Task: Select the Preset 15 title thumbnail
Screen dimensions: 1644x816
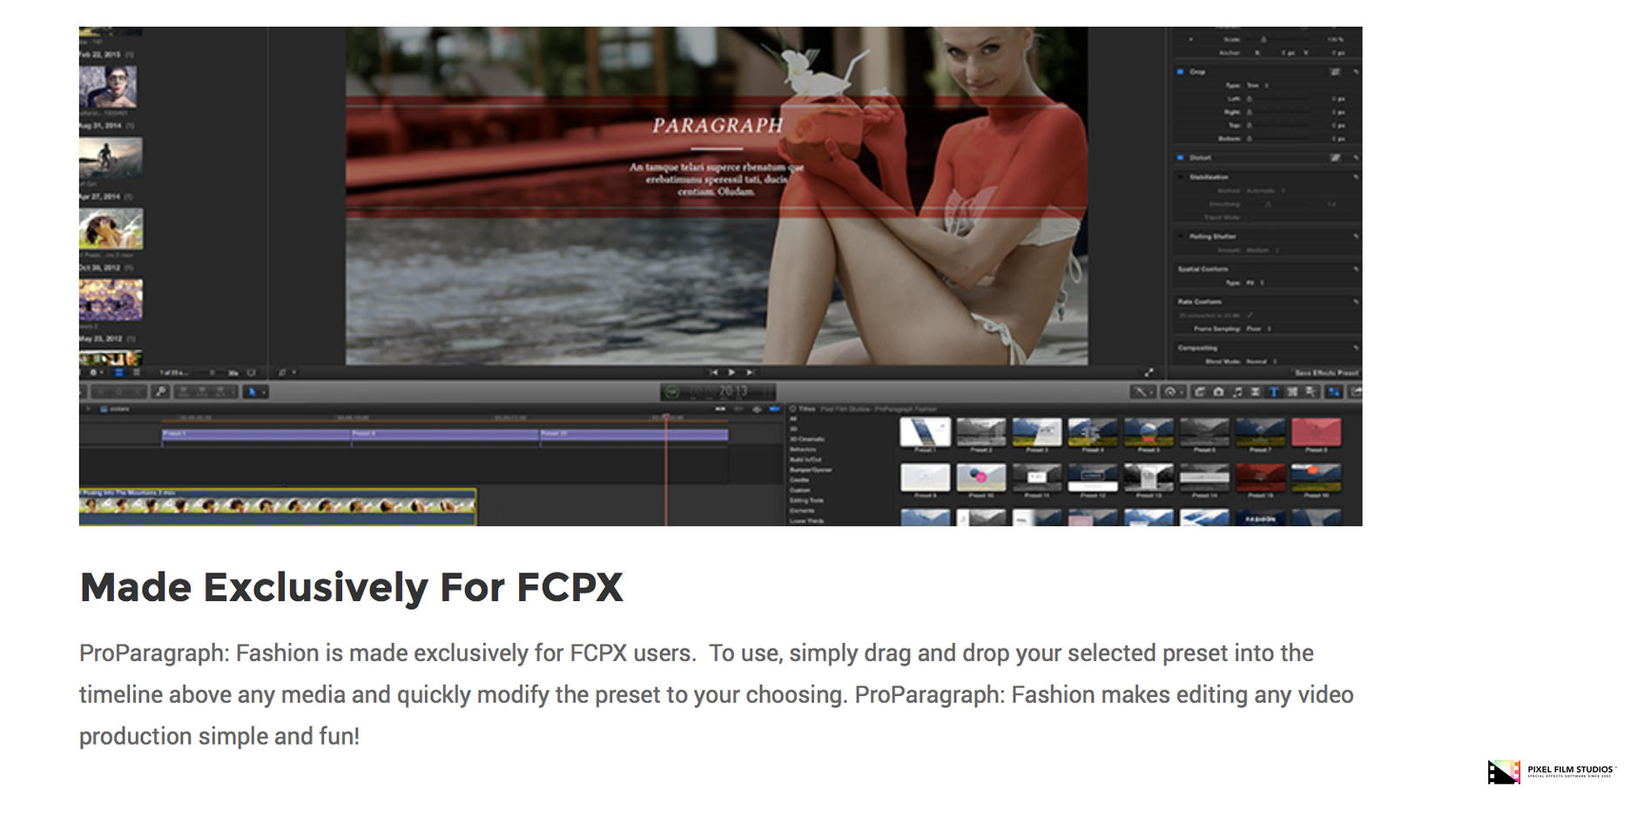Action: tap(1260, 478)
